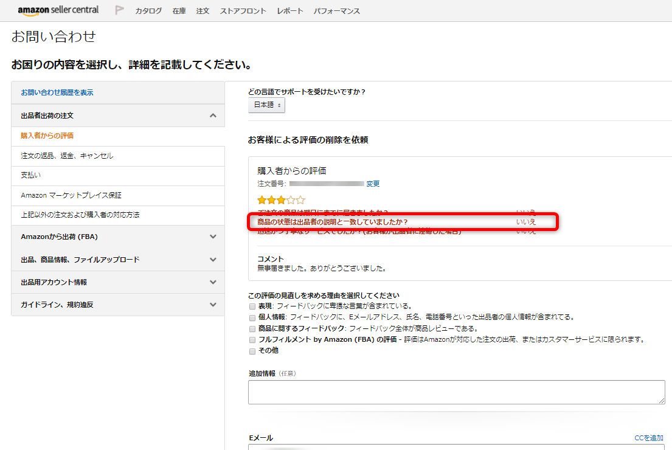The height and width of the screenshot is (450, 672).
Task: Open the カタログ menu
Action: tap(148, 11)
